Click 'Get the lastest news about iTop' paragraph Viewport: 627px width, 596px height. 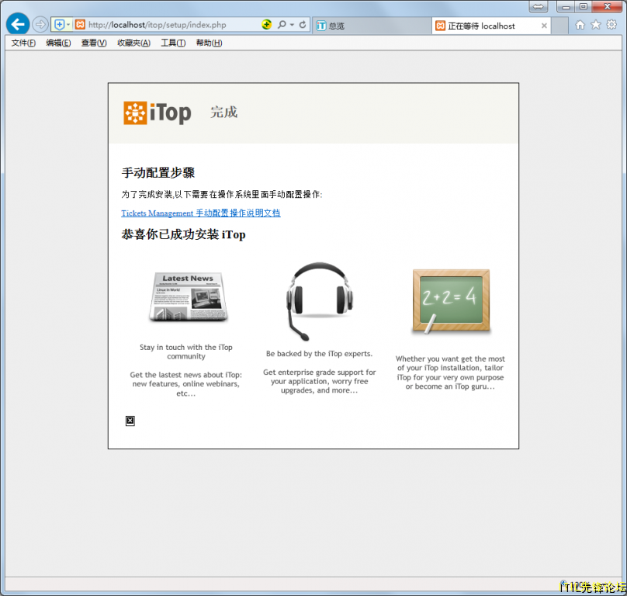[186, 384]
